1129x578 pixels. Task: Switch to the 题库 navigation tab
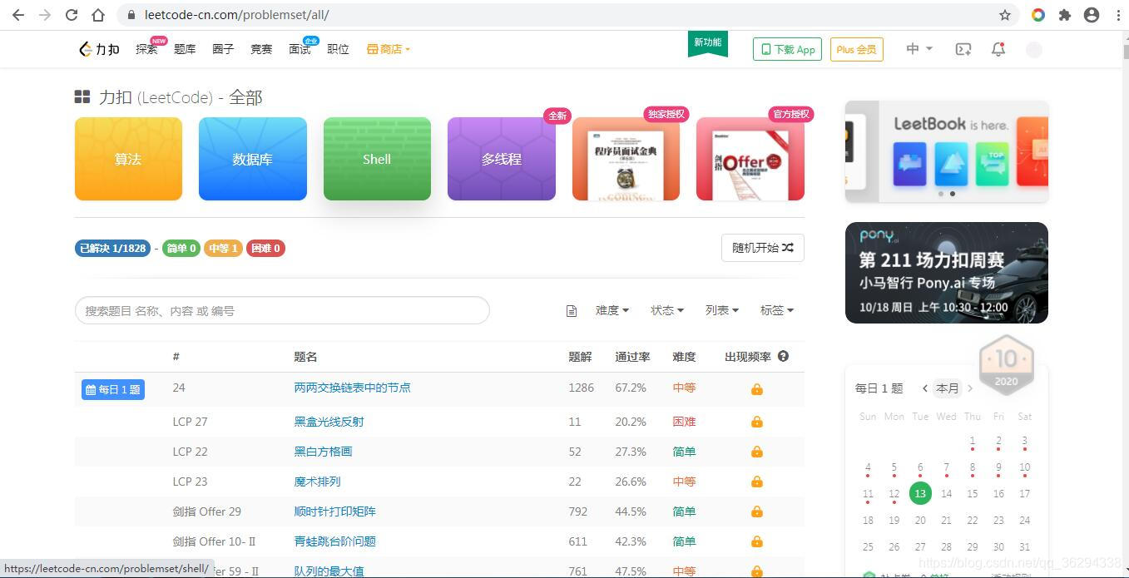point(185,49)
